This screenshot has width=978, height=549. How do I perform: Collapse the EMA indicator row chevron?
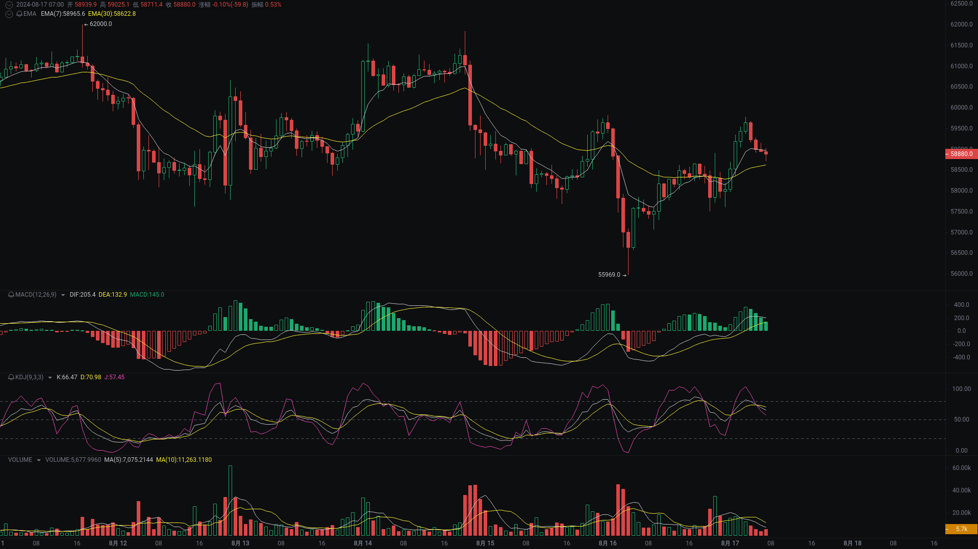pyautogui.click(x=9, y=14)
